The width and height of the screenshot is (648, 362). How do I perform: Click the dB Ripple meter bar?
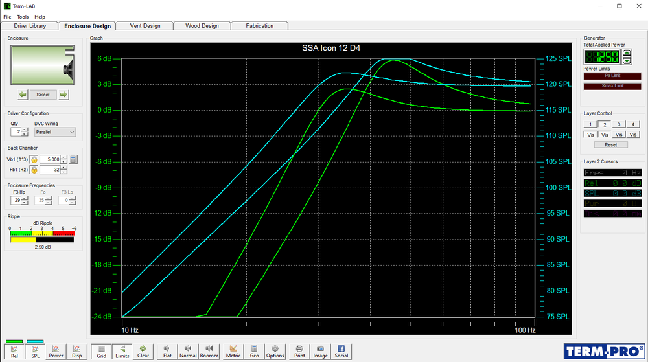tap(42, 240)
